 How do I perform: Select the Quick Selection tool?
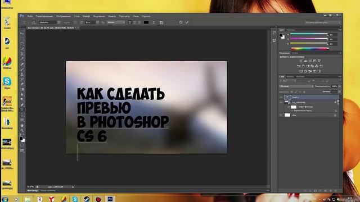[x=22, y=49]
